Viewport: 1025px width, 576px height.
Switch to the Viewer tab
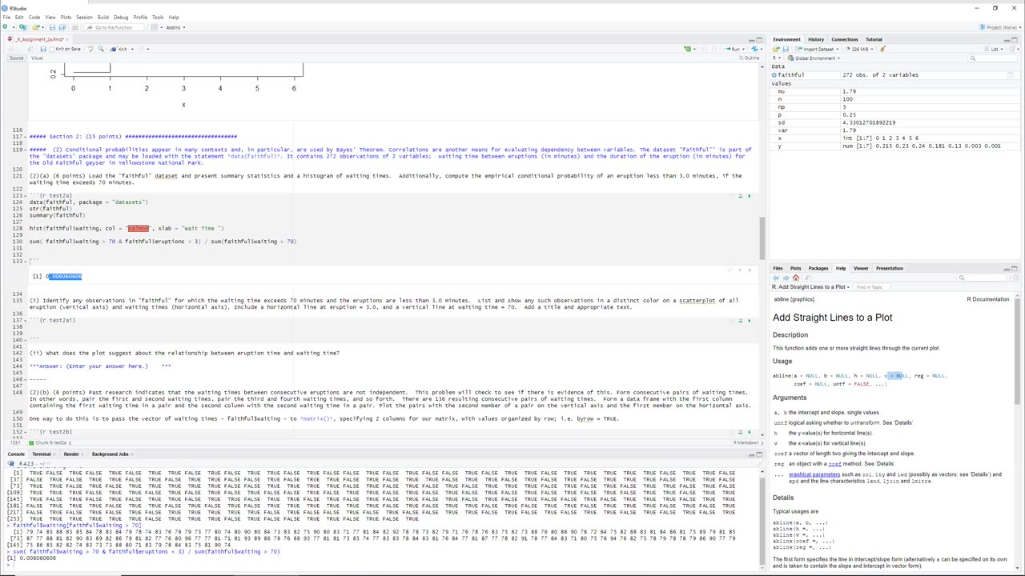[x=861, y=268]
